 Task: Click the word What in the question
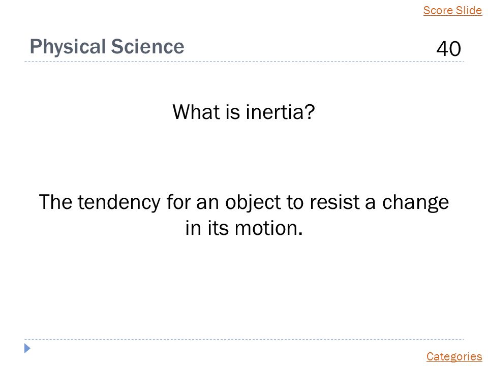pos(196,112)
